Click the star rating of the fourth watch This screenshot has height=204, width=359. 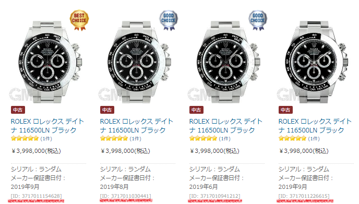pos(292,138)
